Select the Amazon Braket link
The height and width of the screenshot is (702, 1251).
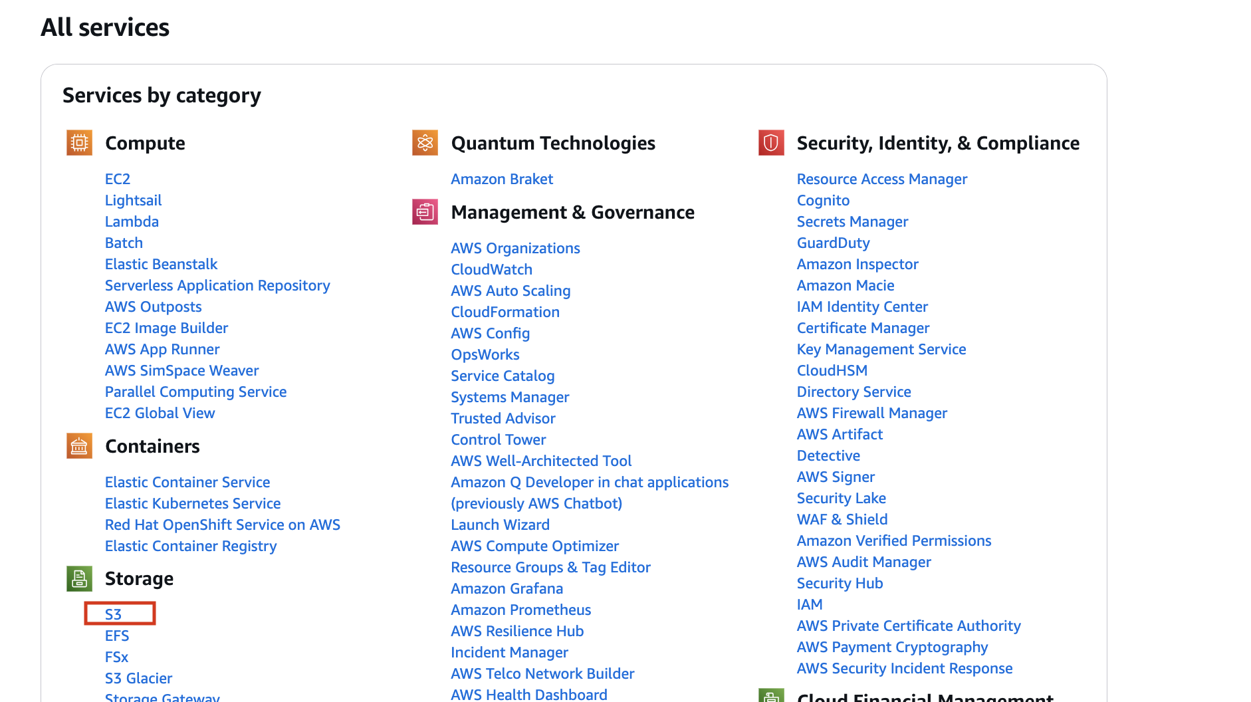tap(502, 179)
